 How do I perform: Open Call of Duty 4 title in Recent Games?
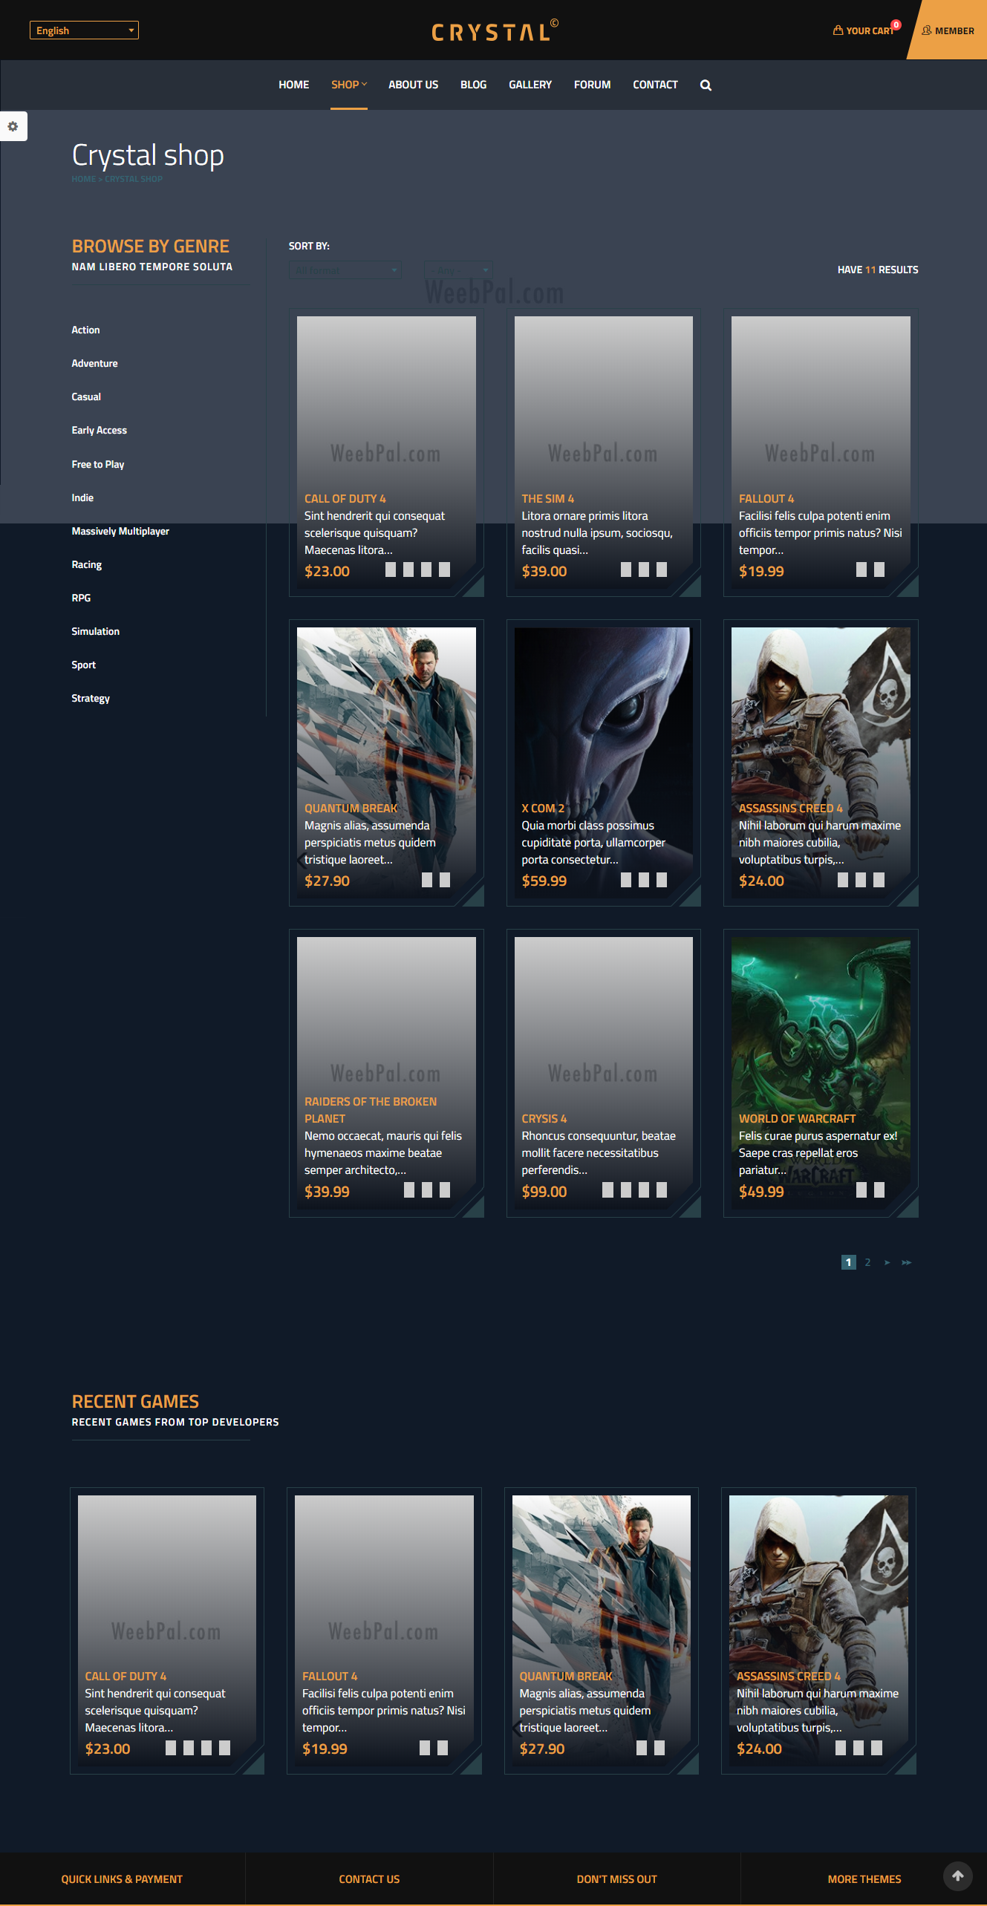(126, 1677)
